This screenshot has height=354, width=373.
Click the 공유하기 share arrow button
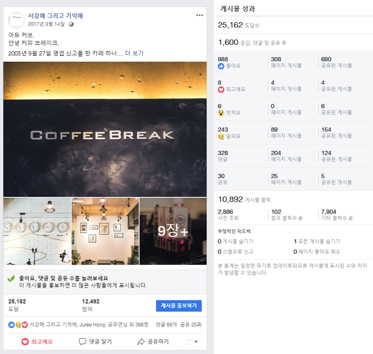[x=153, y=342]
